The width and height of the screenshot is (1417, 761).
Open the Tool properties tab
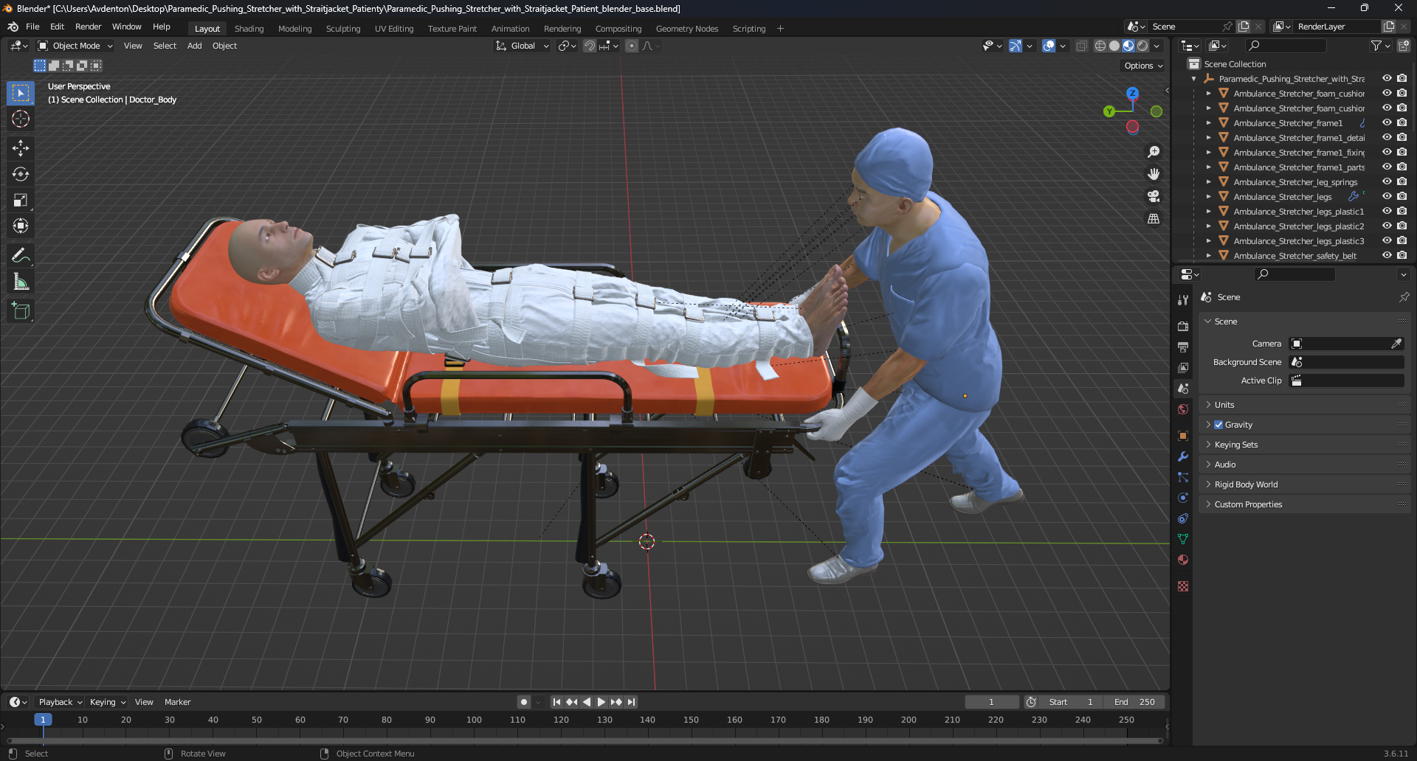click(x=1183, y=300)
